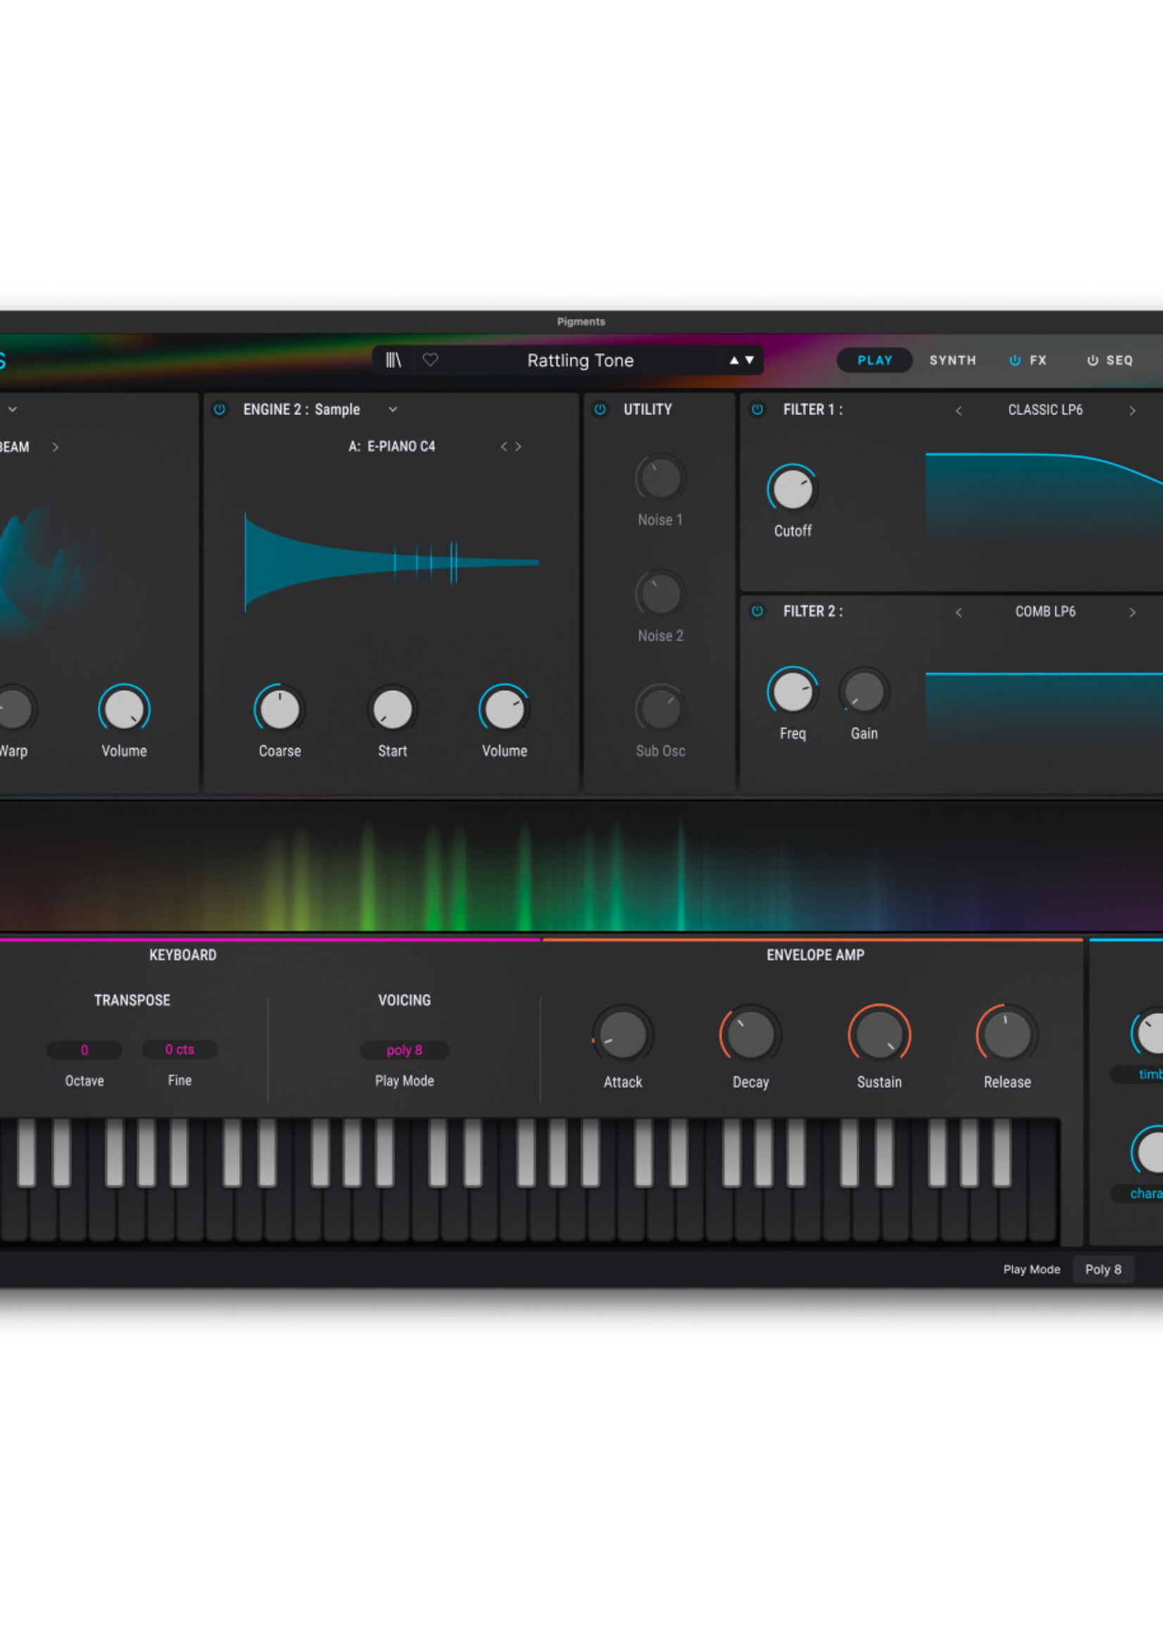
Task: Click the Filter 2 Freq knob
Action: pyautogui.click(x=793, y=693)
